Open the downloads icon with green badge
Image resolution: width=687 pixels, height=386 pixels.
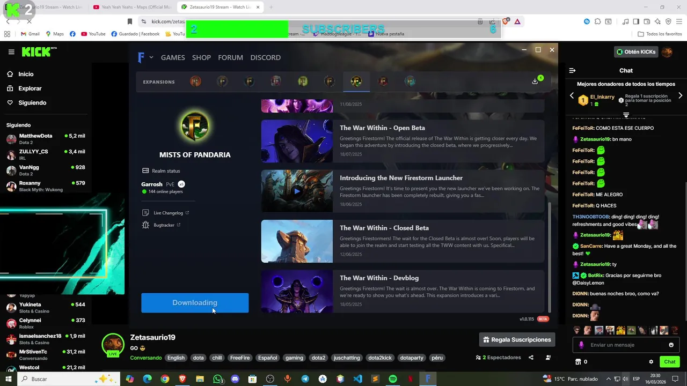[535, 81]
